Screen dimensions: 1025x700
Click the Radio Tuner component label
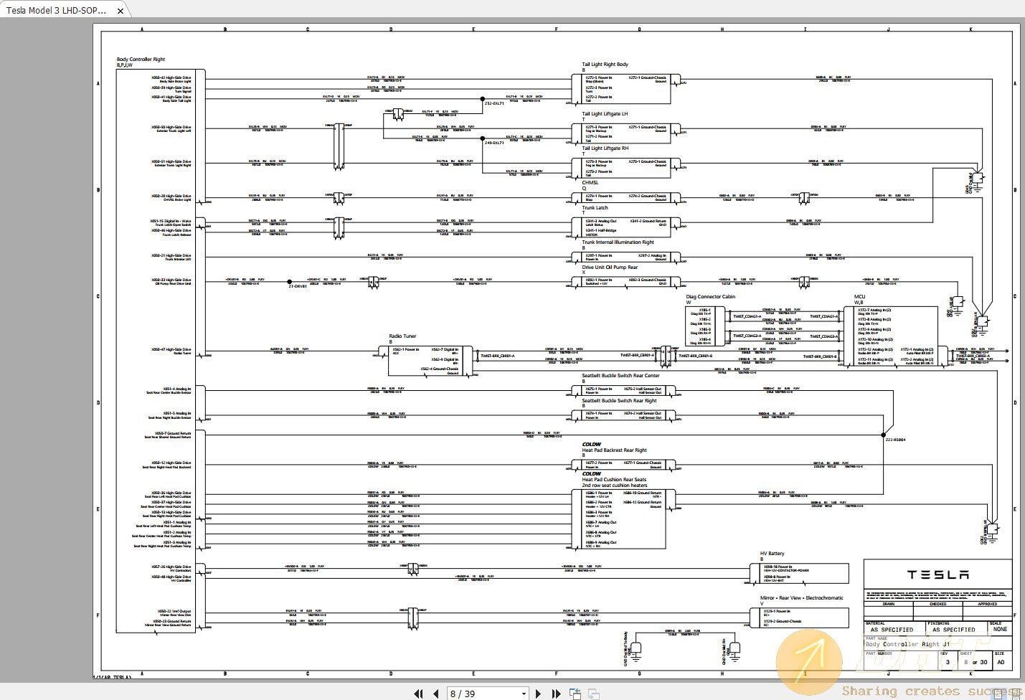(402, 336)
